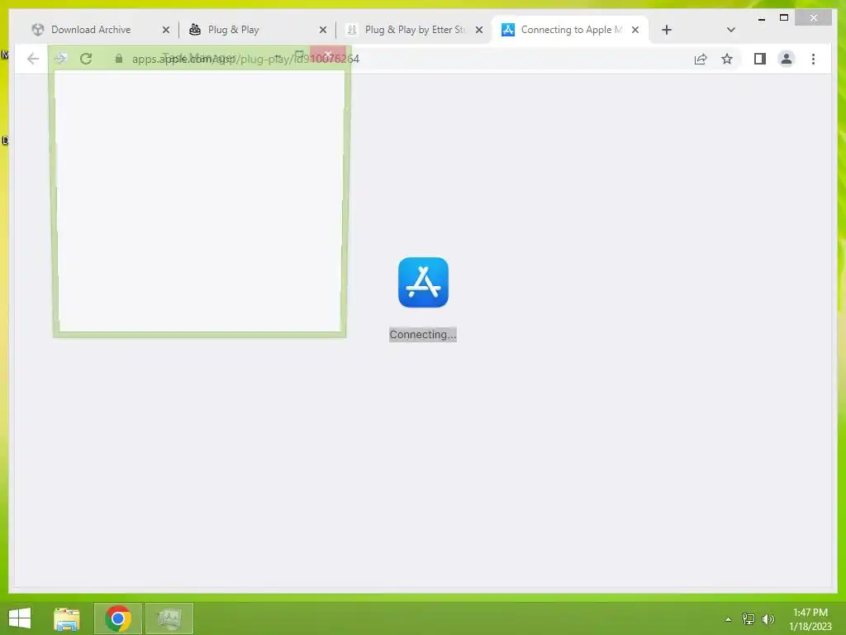Open the Chrome profile menu
The width and height of the screenshot is (846, 635).
(x=787, y=59)
